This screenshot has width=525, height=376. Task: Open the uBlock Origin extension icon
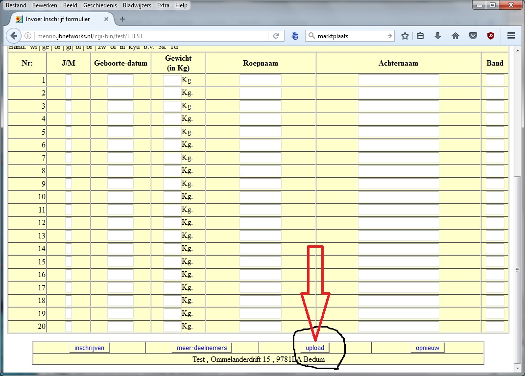click(x=490, y=36)
